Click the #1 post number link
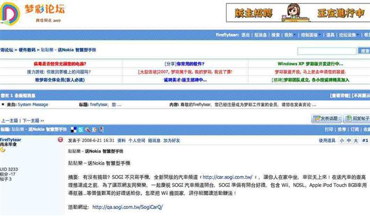The height and width of the screenshot is (216, 370). coord(365,140)
